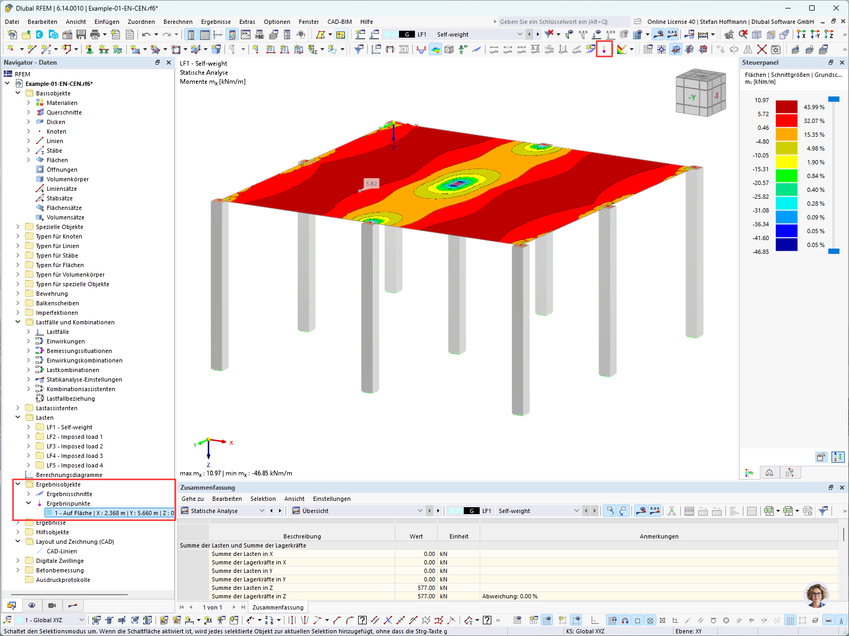Toggle the grid display in bottom toolbar
This screenshot has width=849, height=636.
(791, 620)
